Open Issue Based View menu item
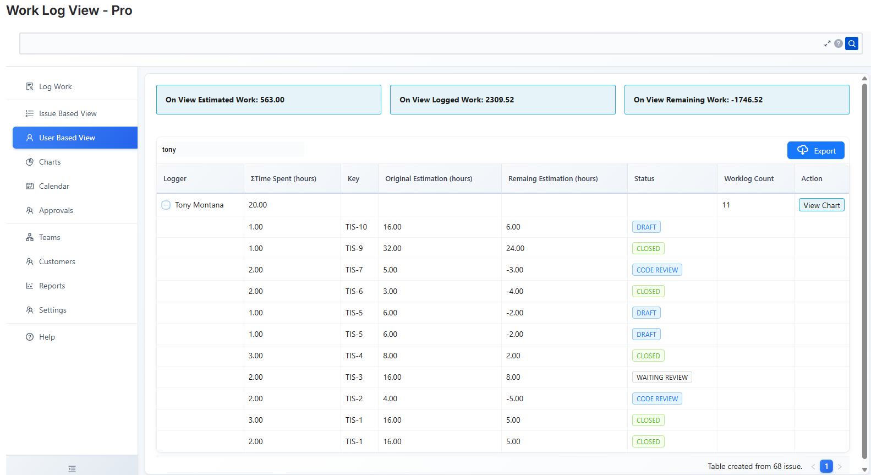Viewport: 871px width, 475px height. 68,113
